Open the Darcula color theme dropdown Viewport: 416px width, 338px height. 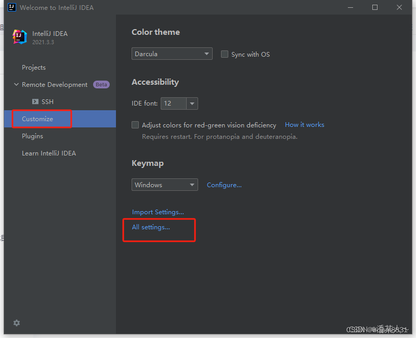coord(172,54)
